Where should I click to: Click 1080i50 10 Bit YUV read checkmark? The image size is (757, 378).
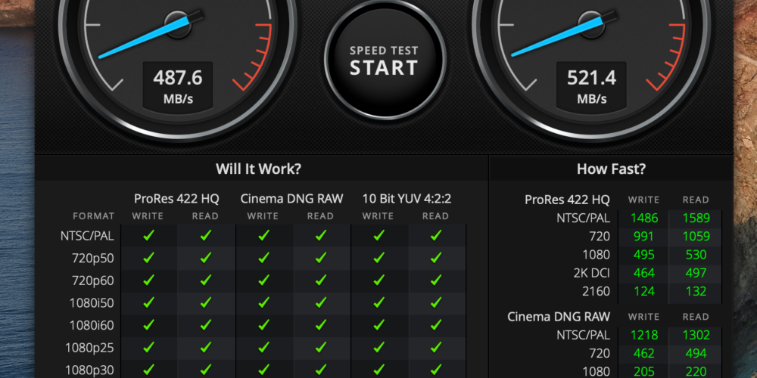pyautogui.click(x=437, y=302)
